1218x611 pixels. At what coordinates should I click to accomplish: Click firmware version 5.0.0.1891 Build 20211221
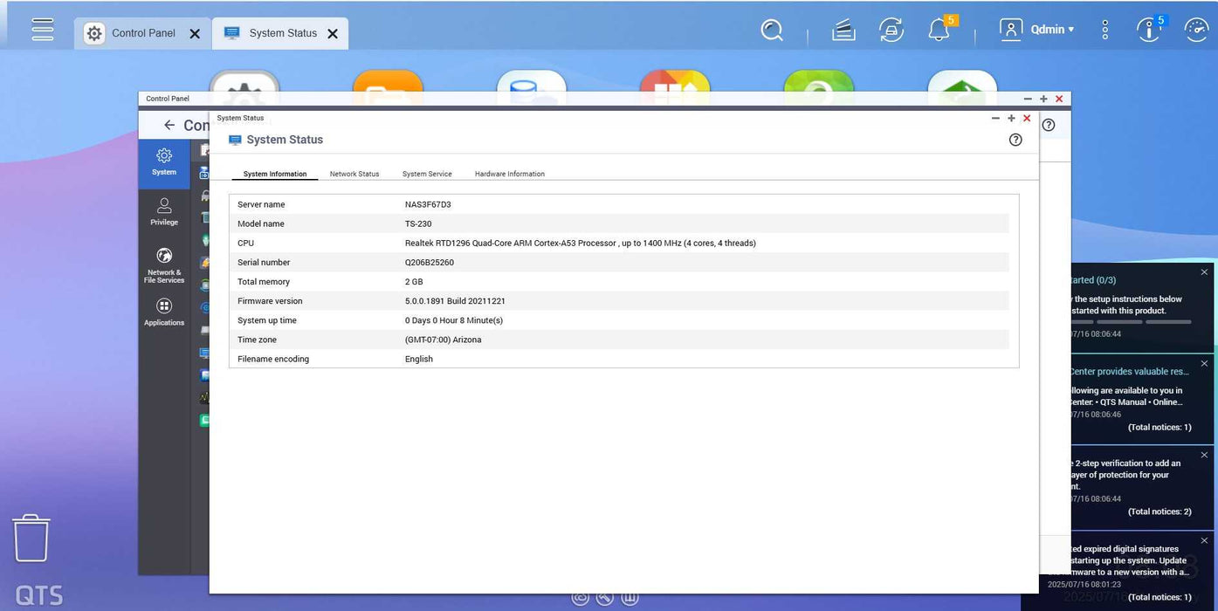coord(455,301)
